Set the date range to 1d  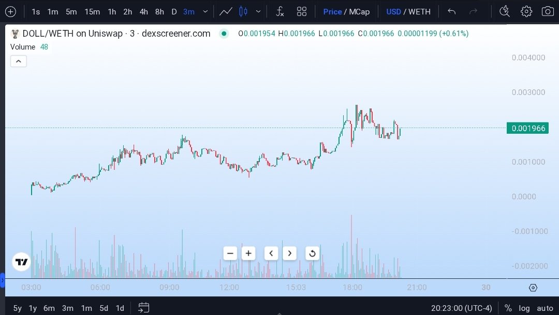click(x=120, y=308)
